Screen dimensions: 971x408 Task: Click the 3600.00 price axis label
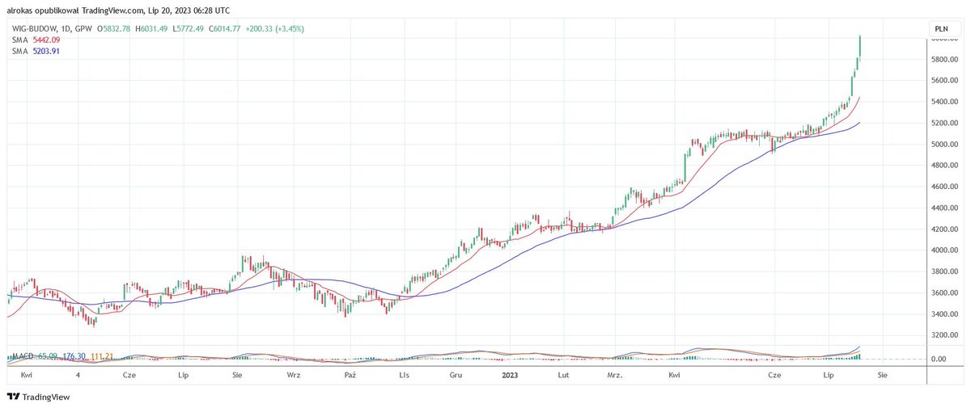click(x=945, y=292)
